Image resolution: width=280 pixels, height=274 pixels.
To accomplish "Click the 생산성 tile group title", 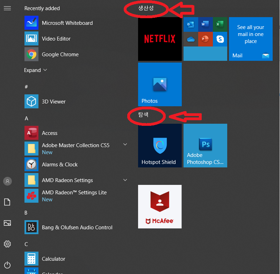I will [x=146, y=8].
